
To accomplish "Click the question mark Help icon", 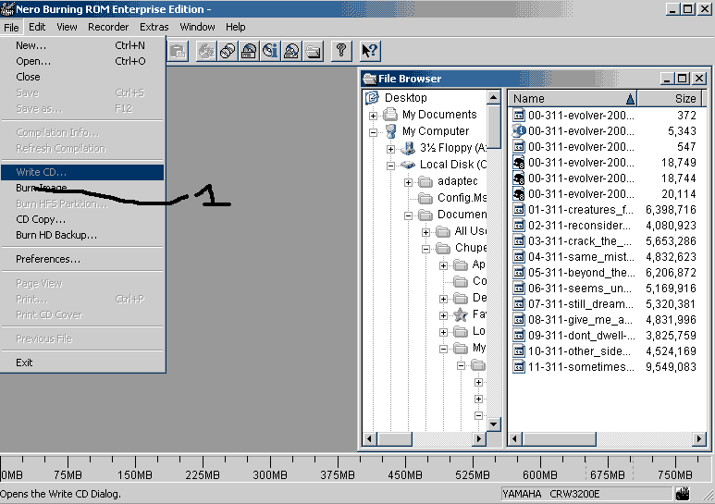I will click(x=341, y=51).
